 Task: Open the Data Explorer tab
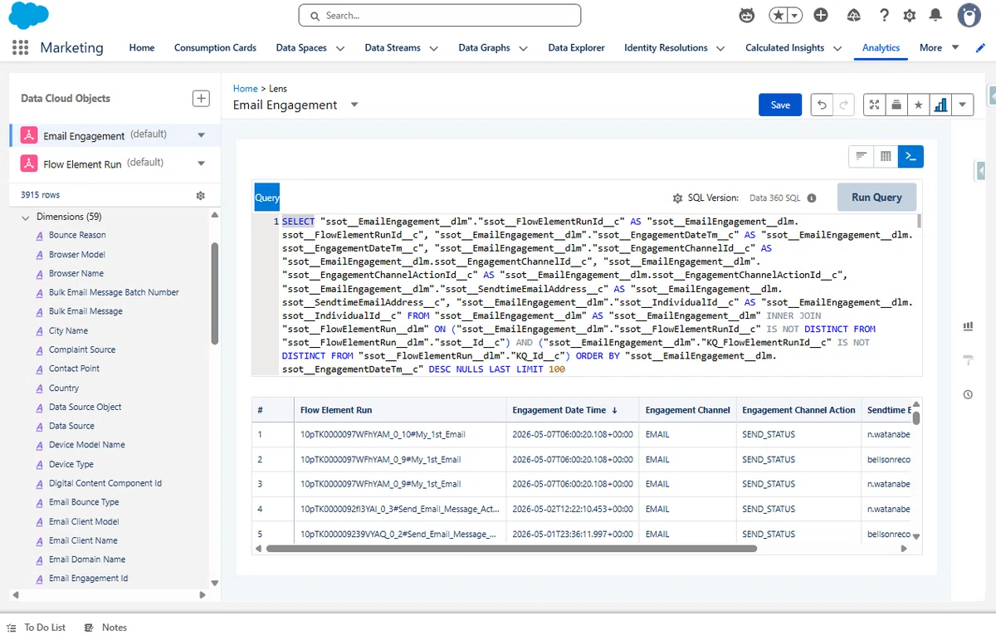click(x=576, y=48)
